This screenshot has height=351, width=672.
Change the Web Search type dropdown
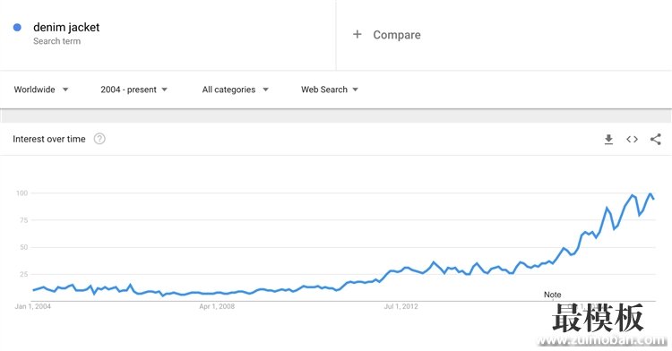pyautogui.click(x=330, y=90)
